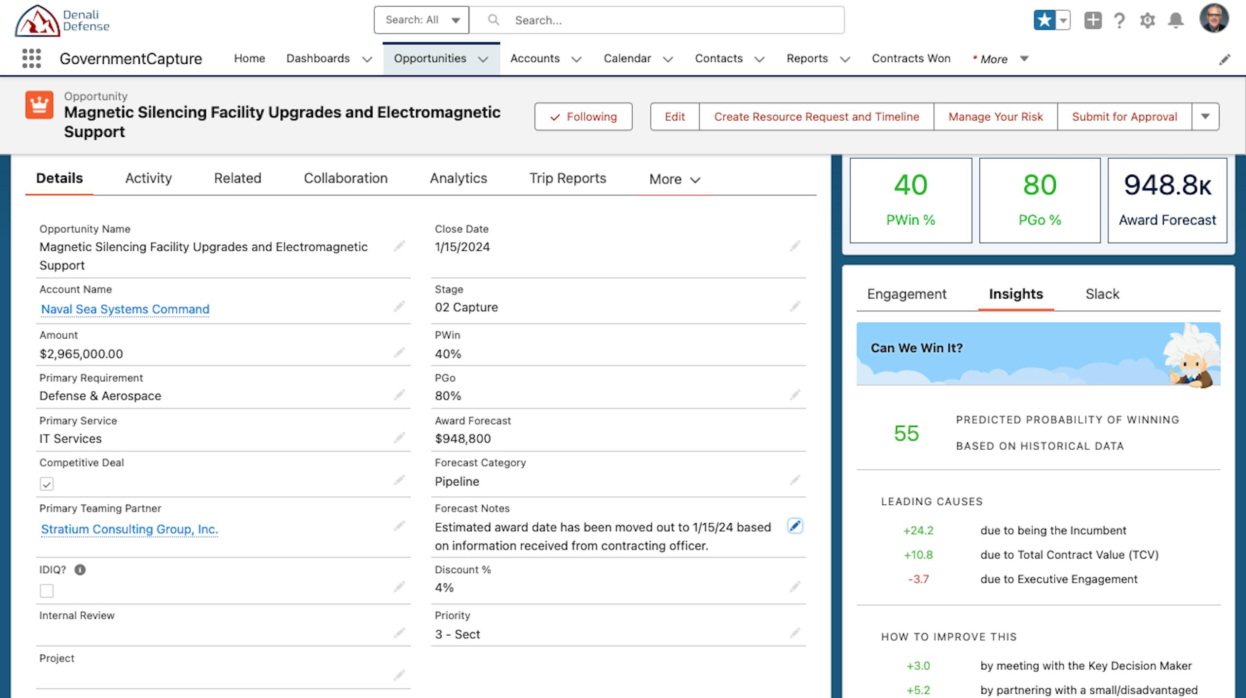Toggle the IDIQ checkbox
Viewport: 1246px width, 698px height.
(47, 591)
